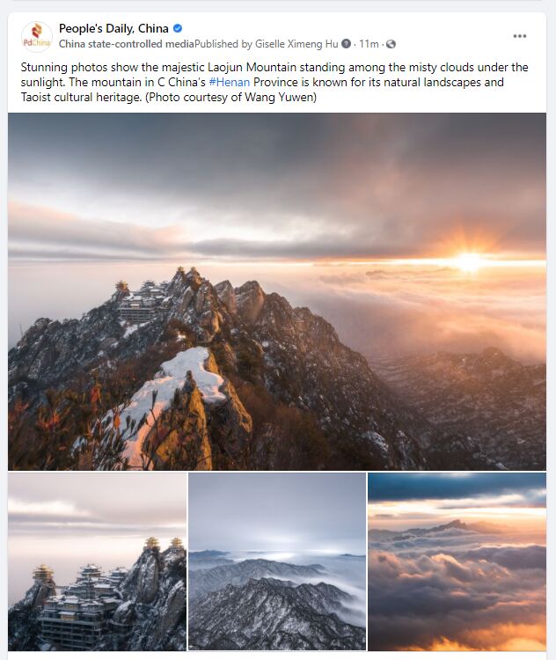556x660 pixels.
Task: Click the public globe audience icon
Action: coord(391,44)
